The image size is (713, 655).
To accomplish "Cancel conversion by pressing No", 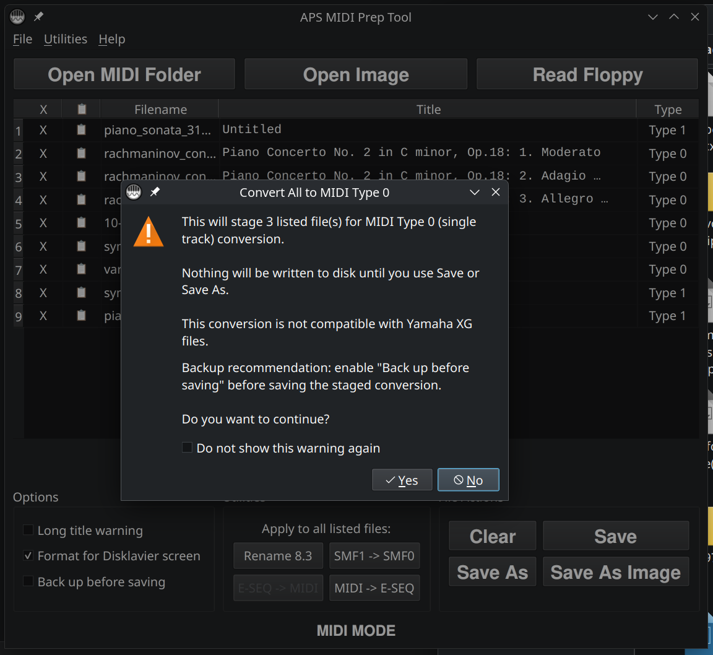I will click(x=468, y=480).
